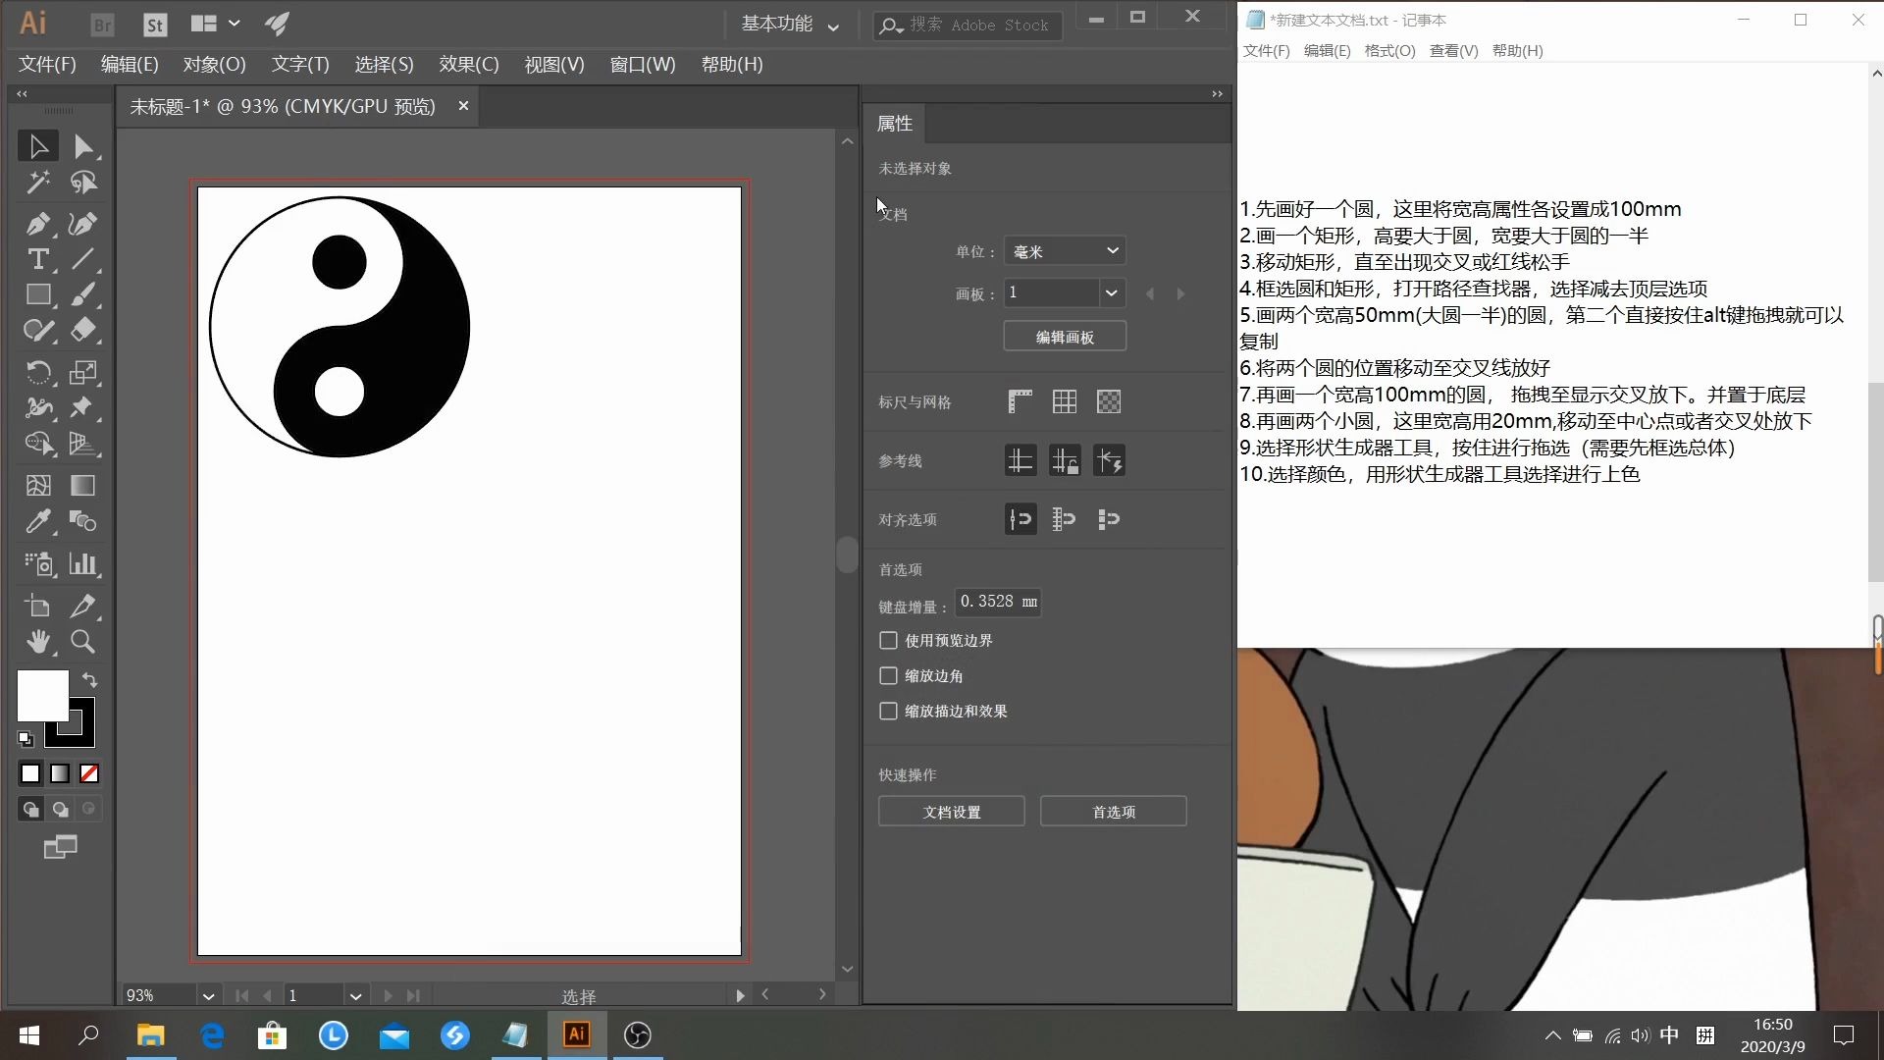Select the Direct Selection tool

[81, 145]
